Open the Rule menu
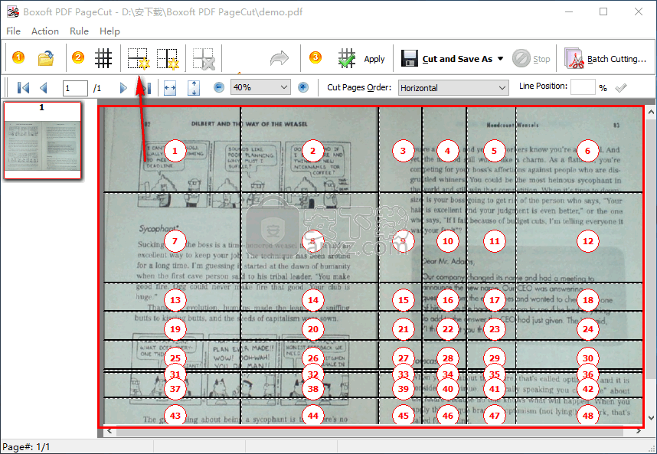Screen dimensions: 657x454 [x=79, y=31]
